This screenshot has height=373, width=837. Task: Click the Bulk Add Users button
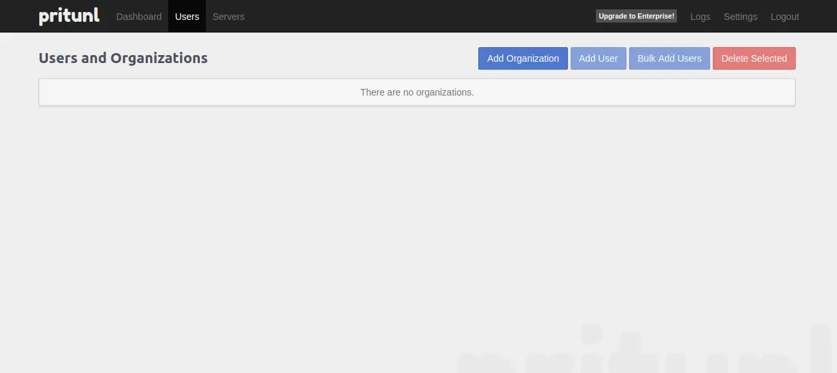[670, 58]
